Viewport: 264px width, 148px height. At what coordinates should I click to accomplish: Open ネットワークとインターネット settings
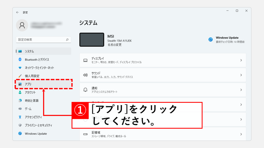click(x=43, y=68)
